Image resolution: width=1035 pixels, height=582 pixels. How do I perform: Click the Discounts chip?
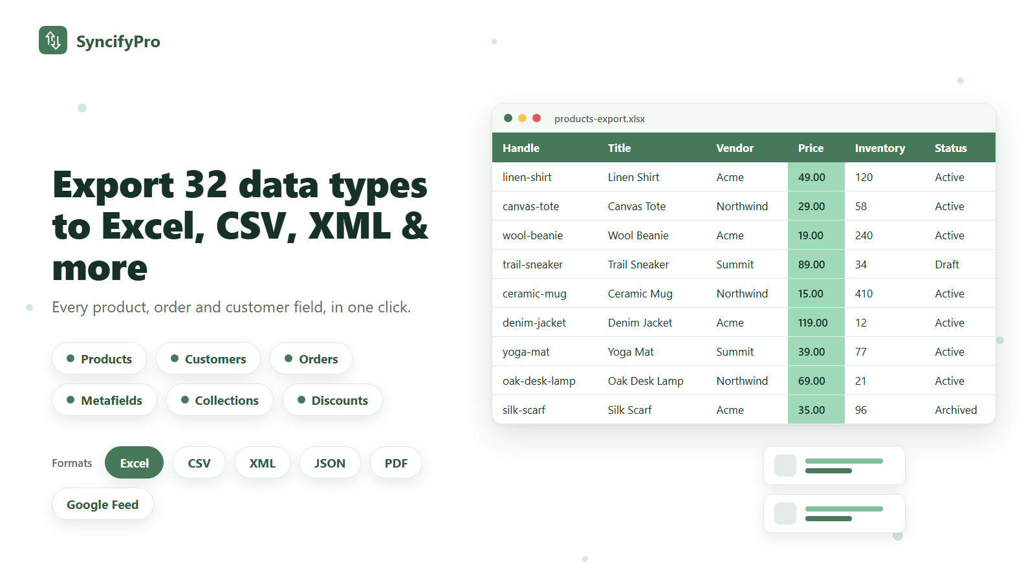pyautogui.click(x=332, y=400)
